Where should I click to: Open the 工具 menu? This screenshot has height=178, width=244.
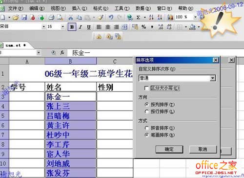pyautogui.click(x=122, y=8)
